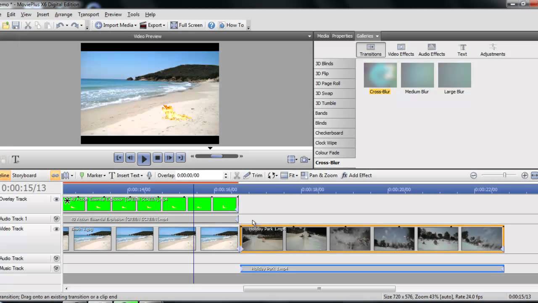Open the Video Effects gallery

(x=401, y=50)
